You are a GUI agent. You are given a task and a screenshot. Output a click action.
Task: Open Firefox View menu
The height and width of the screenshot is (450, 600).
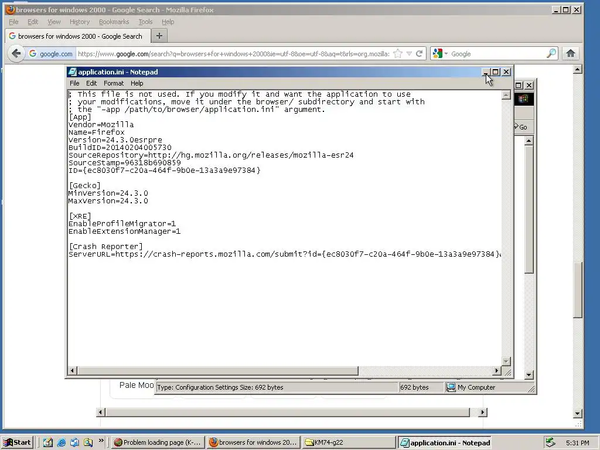(54, 22)
